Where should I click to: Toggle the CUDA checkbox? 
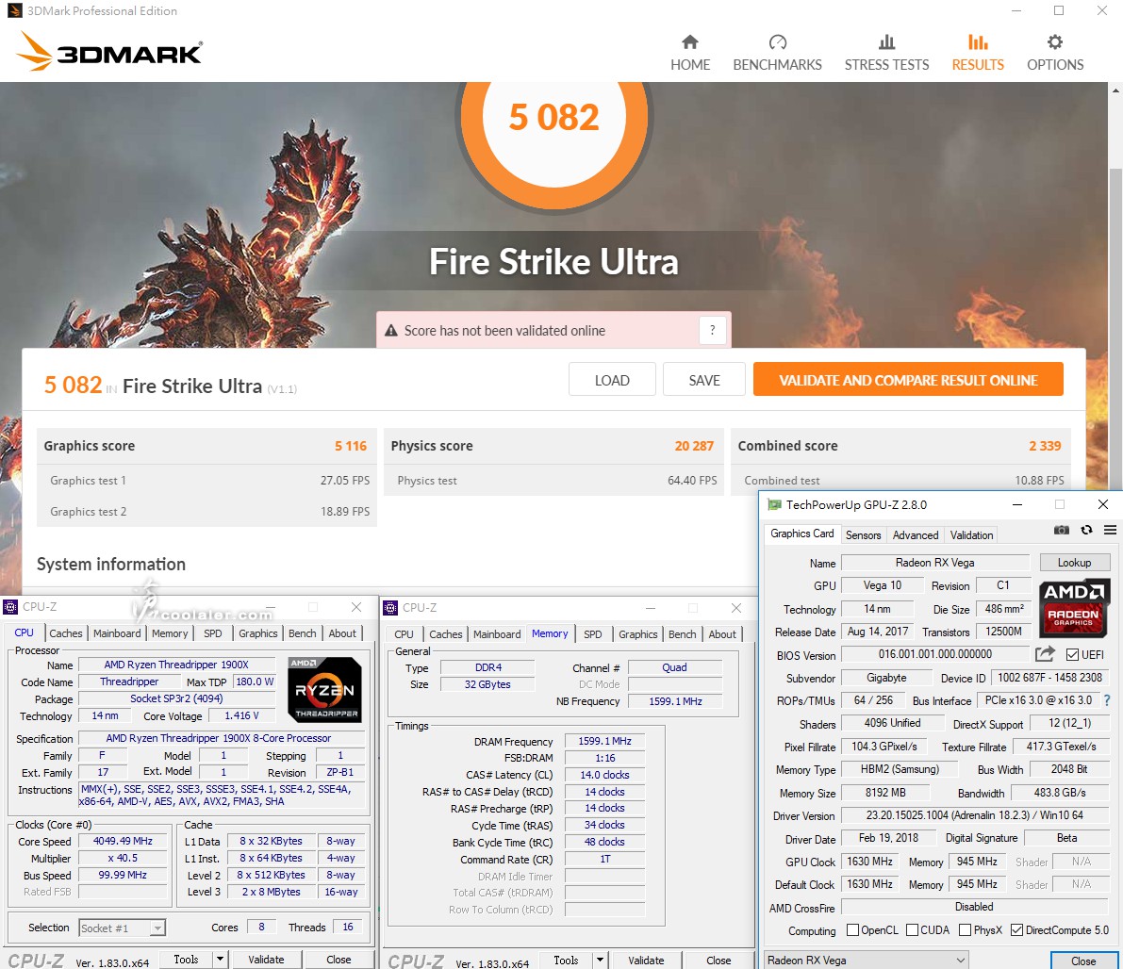[912, 929]
